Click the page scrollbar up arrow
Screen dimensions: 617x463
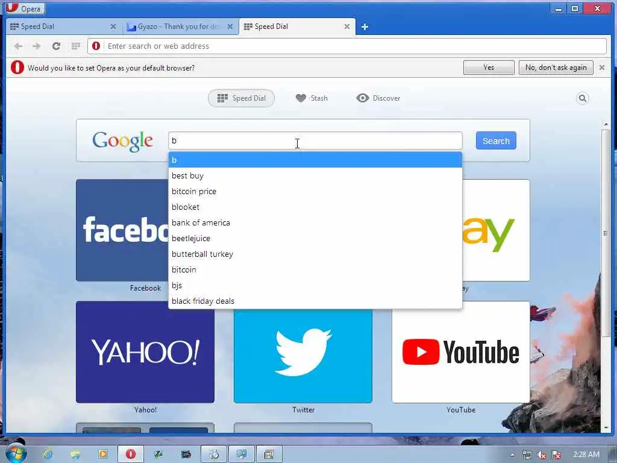coord(606,124)
